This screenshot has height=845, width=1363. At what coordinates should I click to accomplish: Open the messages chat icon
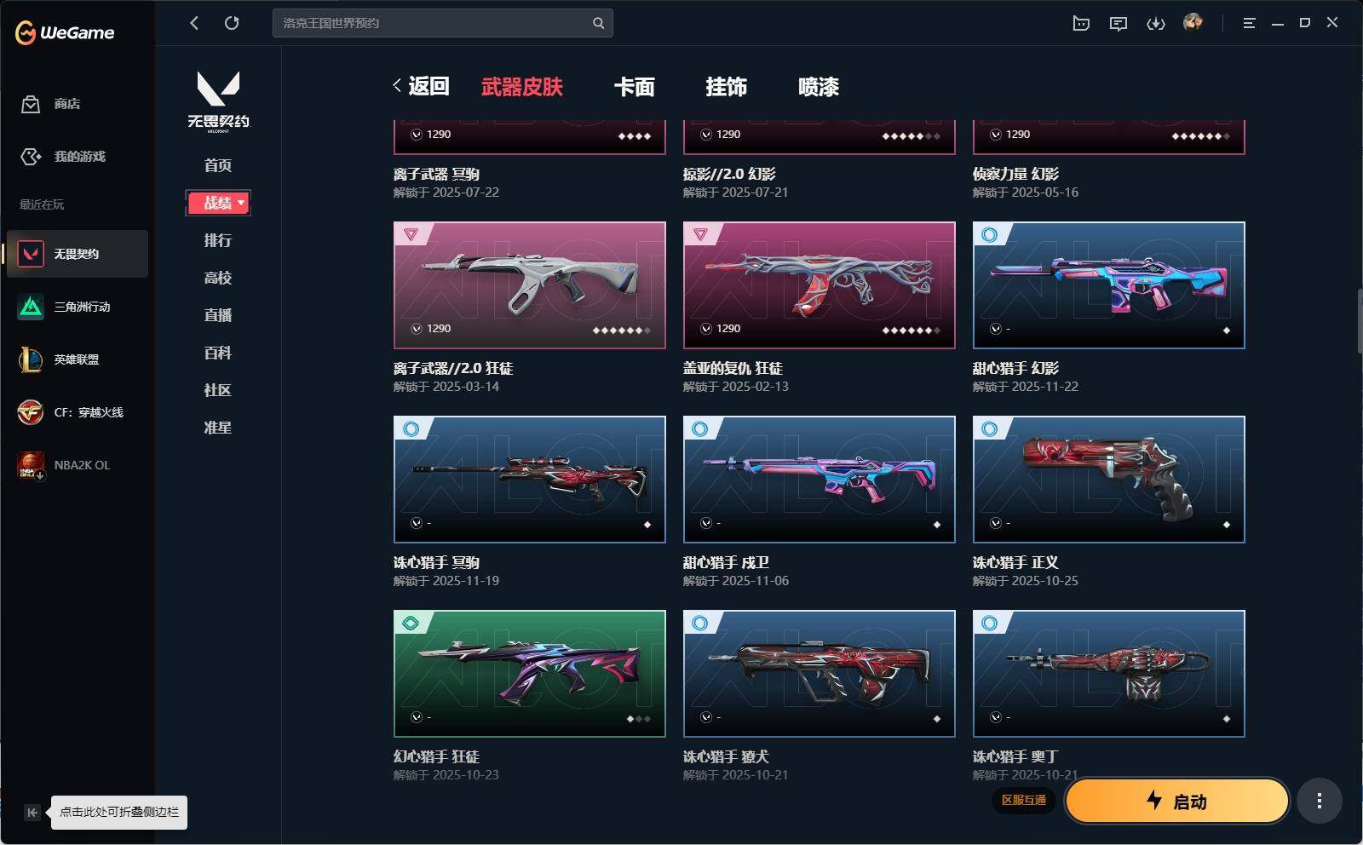click(x=1119, y=23)
